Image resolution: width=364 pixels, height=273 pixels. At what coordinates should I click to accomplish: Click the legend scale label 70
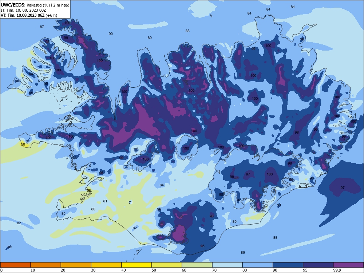click(x=214, y=270)
